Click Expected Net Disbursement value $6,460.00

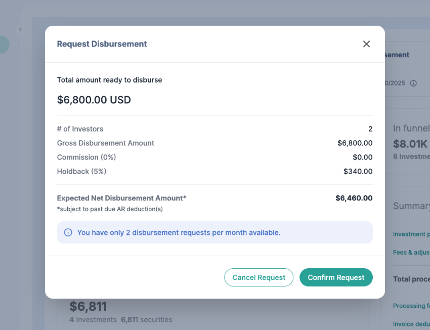(354, 198)
